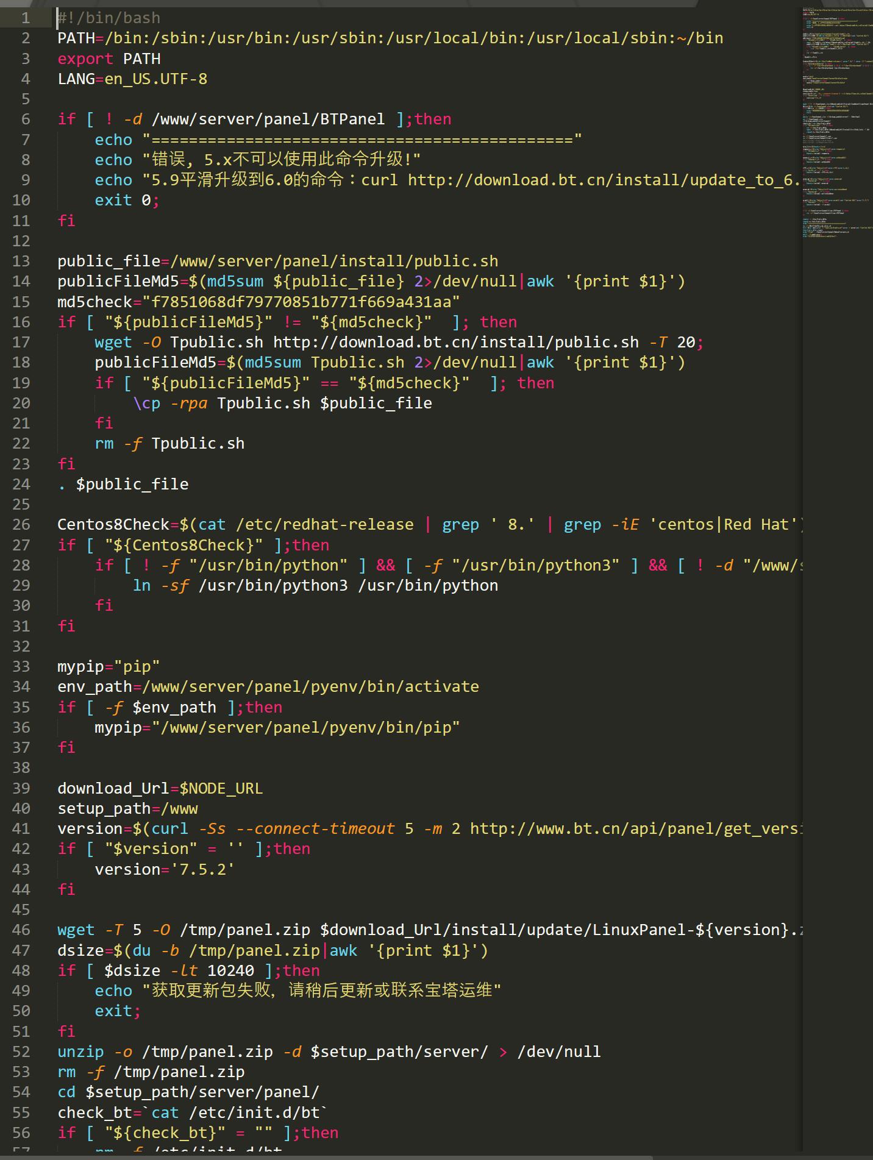Screen dimensions: 873x1160
Task: Click the md5 hash 'f7851068df79770851b771f669a431aa'
Action: click(301, 302)
